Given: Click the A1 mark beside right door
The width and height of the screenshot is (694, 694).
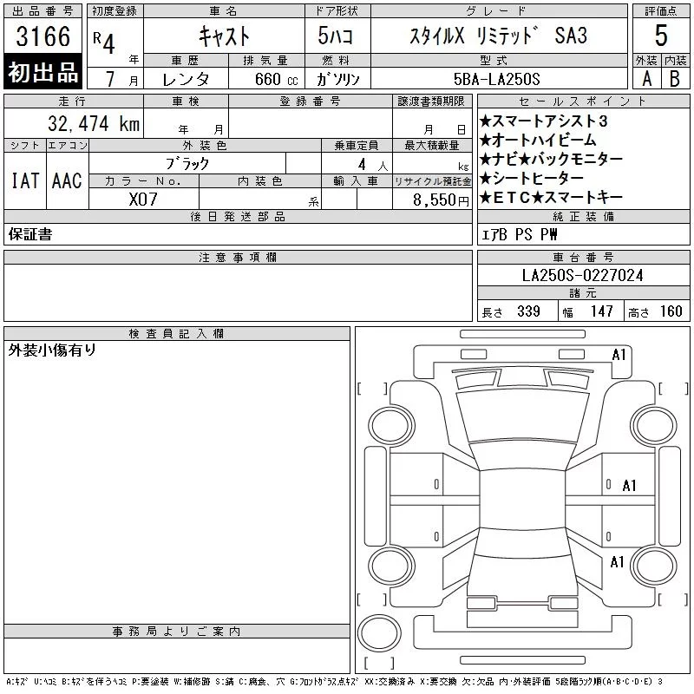Looking at the screenshot, I should click(629, 486).
